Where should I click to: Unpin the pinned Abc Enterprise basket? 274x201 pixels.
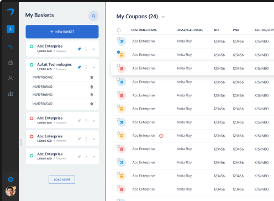point(80,49)
